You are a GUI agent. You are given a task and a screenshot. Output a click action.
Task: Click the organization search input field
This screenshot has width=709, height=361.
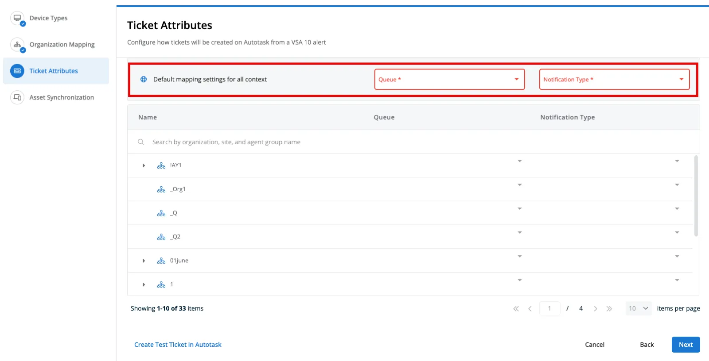coord(310,142)
